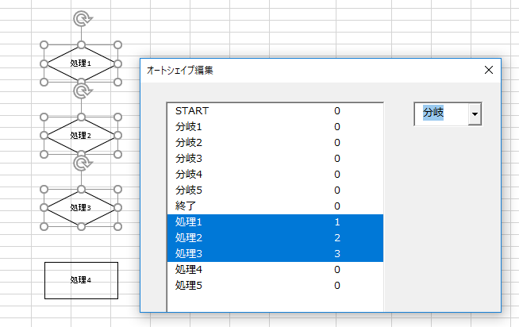This screenshot has height=327, width=519.
Task: Select the 分岐4 list row
Action: (x=275, y=175)
